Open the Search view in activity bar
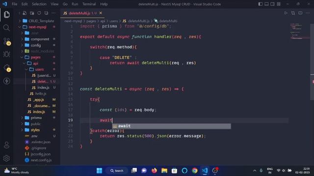The image size is (314, 176). pyautogui.click(x=6, y=28)
